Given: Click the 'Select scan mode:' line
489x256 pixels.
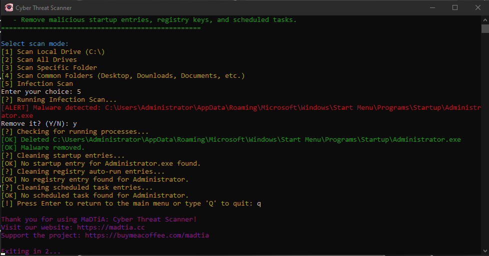Looking at the screenshot, I should [34, 43].
